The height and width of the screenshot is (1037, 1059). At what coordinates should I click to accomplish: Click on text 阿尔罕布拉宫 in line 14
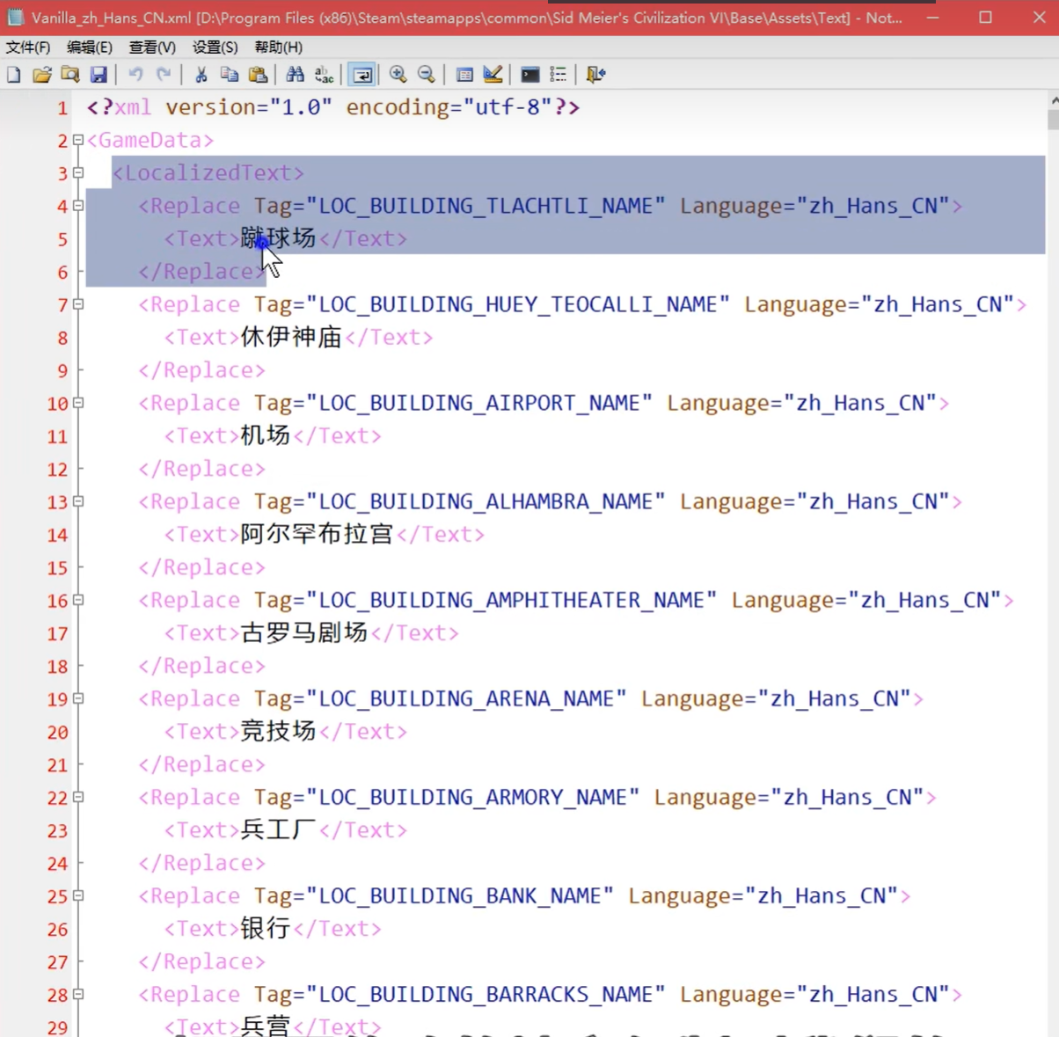317,534
